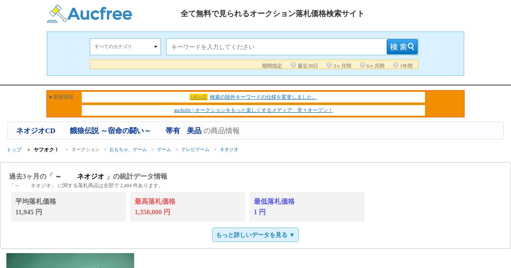Open the aucholic media announcement link
This screenshot has width=511, height=268.
[x=253, y=110]
